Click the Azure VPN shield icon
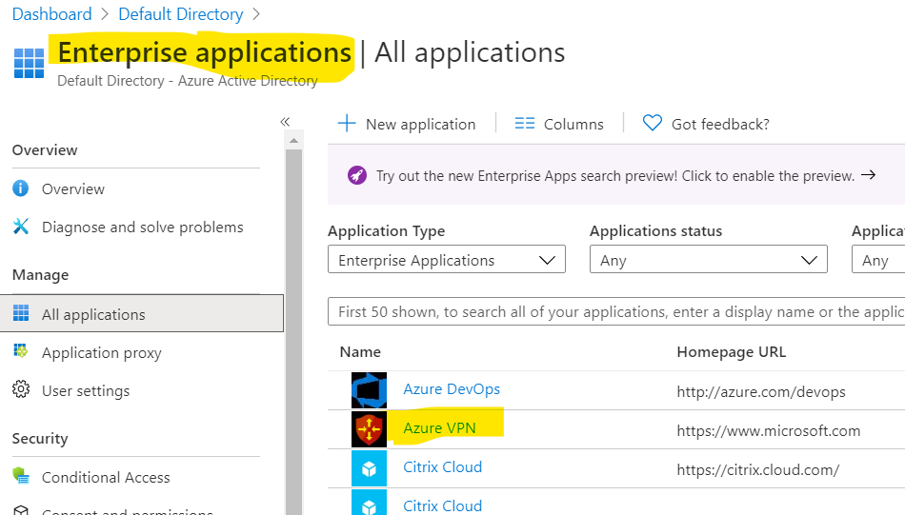The width and height of the screenshot is (905, 515). [369, 429]
